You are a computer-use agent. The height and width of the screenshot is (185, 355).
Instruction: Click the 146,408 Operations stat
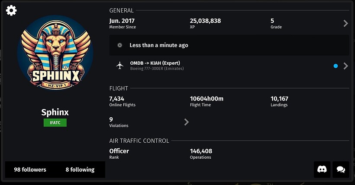tap(201, 154)
